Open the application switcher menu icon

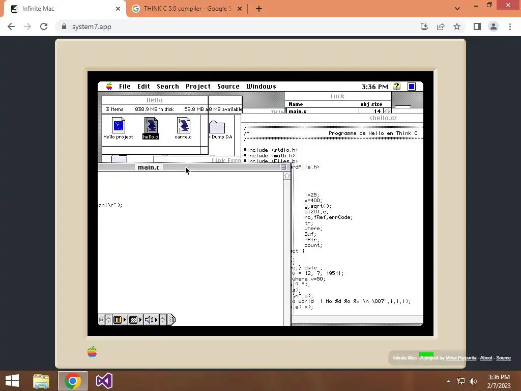(x=411, y=87)
